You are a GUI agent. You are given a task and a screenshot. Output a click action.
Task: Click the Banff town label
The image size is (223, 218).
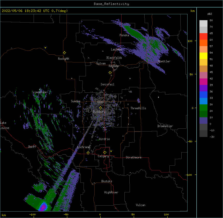pyautogui.click(x=32, y=147)
